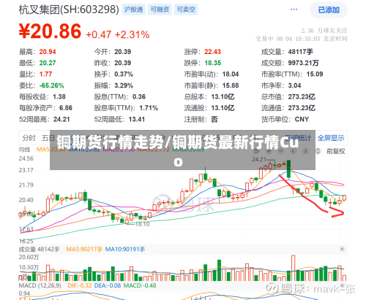Close the 成交量 volume indicator panel
366x300 pixels.
click(x=342, y=249)
